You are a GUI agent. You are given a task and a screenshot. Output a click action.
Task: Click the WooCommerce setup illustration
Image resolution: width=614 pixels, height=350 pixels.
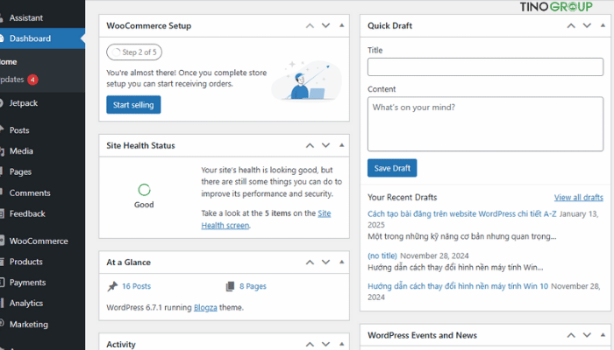tap(307, 80)
